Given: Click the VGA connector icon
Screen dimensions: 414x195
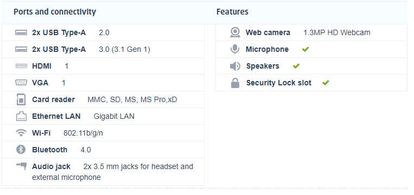Looking at the screenshot, I should pos(21,83).
